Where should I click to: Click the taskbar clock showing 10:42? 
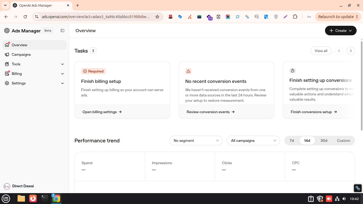pyautogui.click(x=354, y=199)
